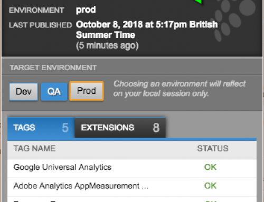Switch to the EXTENSIONS tab

click(x=120, y=128)
